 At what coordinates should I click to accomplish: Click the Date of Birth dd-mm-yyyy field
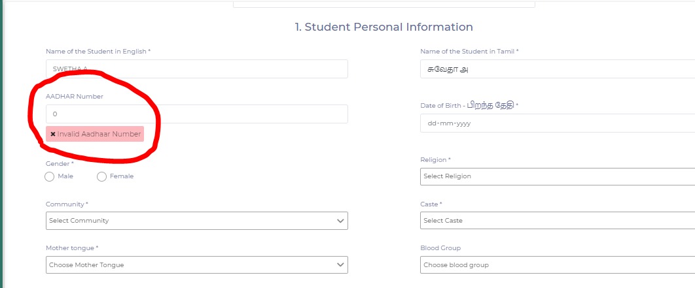coord(556,123)
